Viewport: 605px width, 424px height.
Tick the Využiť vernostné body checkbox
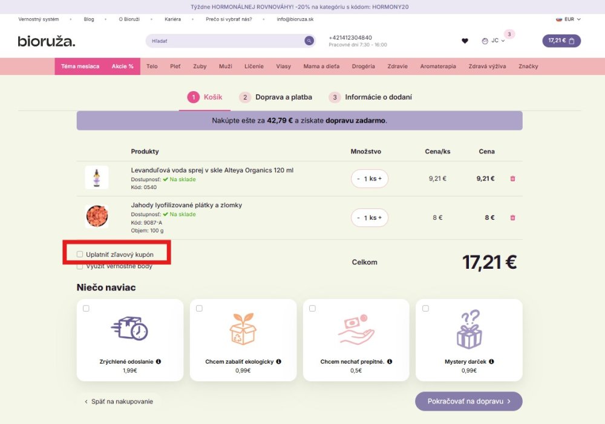pyautogui.click(x=80, y=266)
